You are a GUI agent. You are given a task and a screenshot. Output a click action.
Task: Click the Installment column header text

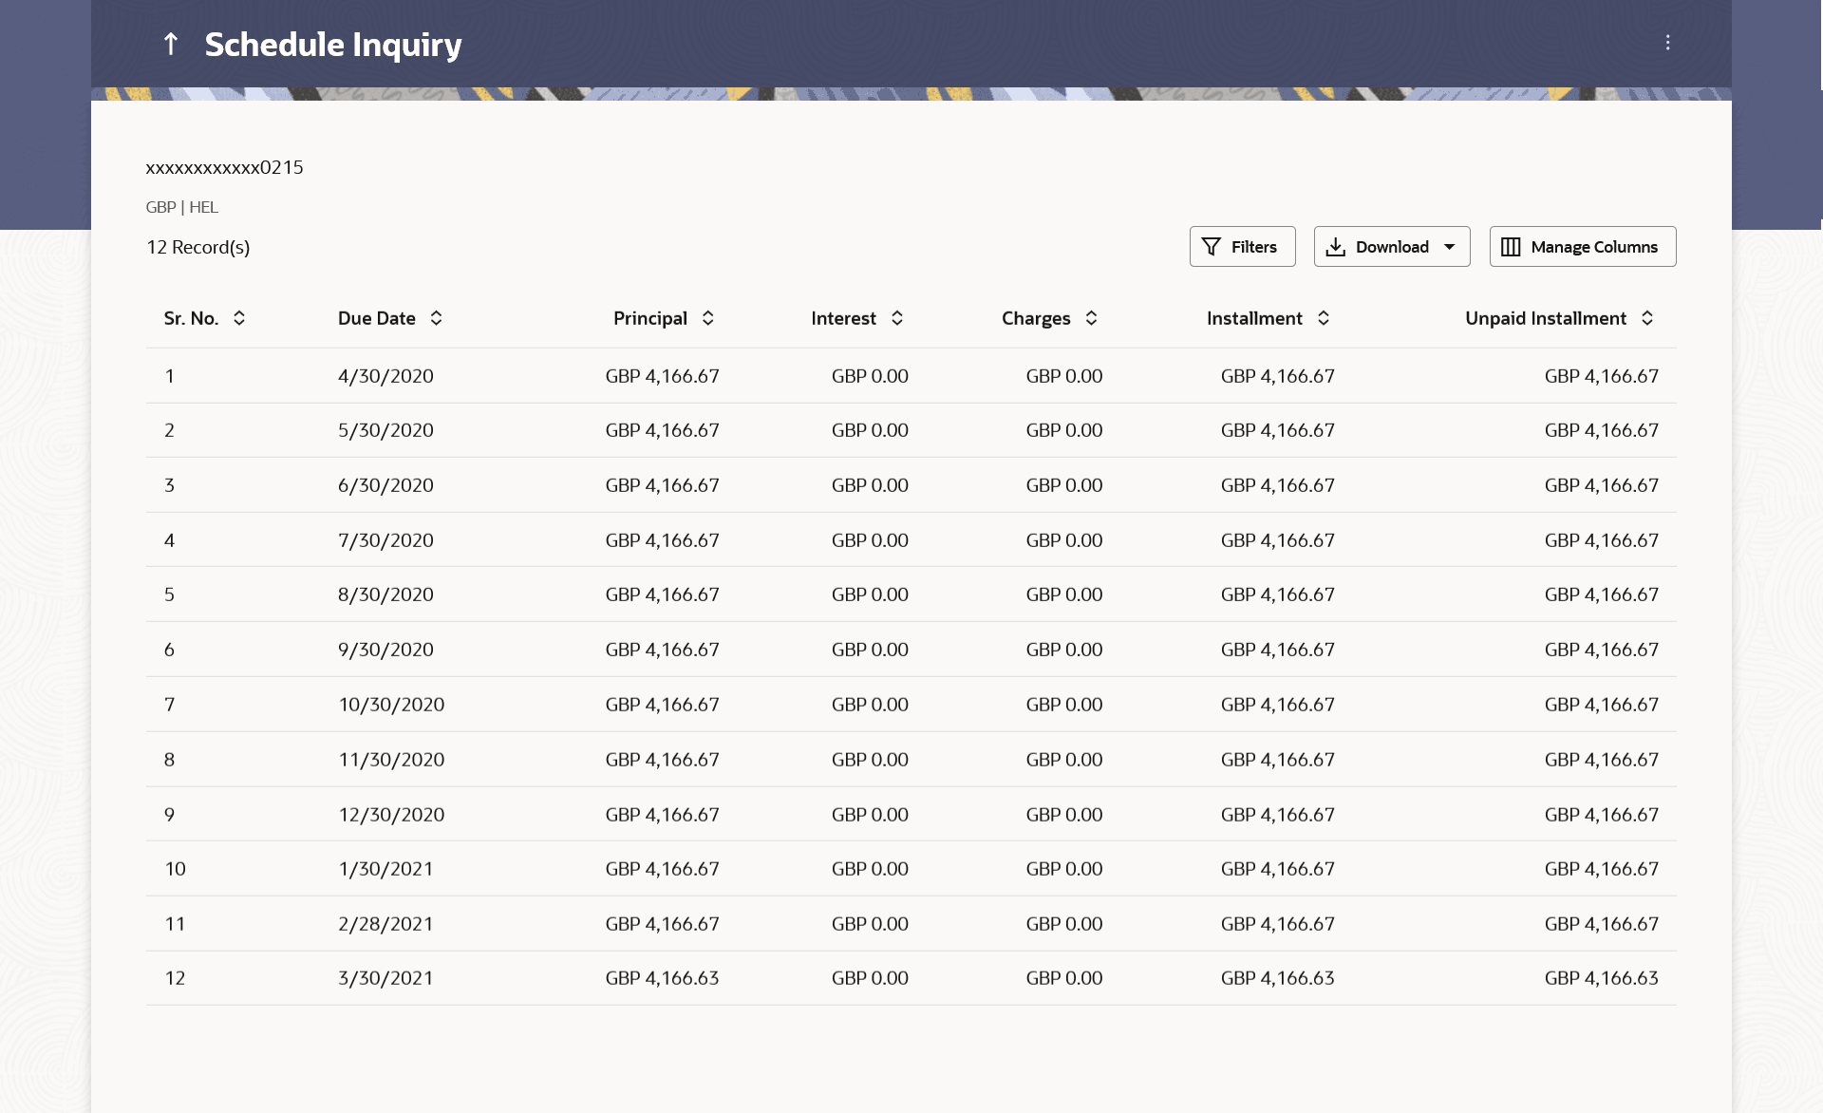(1254, 318)
